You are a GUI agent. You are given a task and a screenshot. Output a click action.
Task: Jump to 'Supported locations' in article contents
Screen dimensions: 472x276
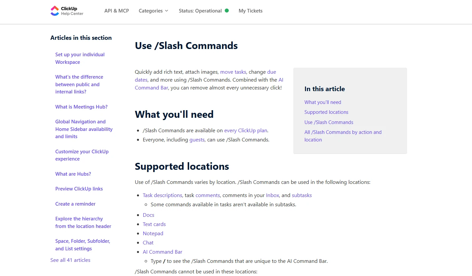click(x=326, y=112)
